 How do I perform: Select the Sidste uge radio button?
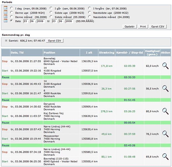(x=51, y=12)
